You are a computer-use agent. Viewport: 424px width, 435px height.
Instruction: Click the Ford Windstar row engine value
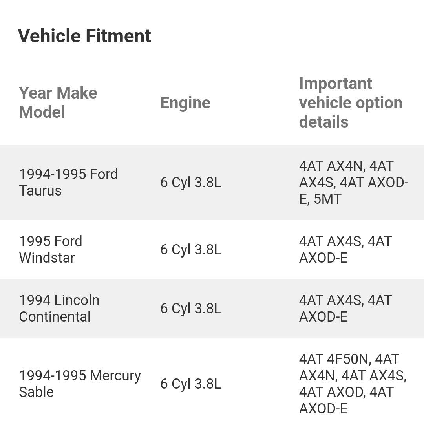[191, 250]
